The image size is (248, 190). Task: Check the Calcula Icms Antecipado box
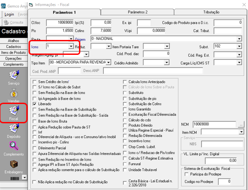(125, 82)
